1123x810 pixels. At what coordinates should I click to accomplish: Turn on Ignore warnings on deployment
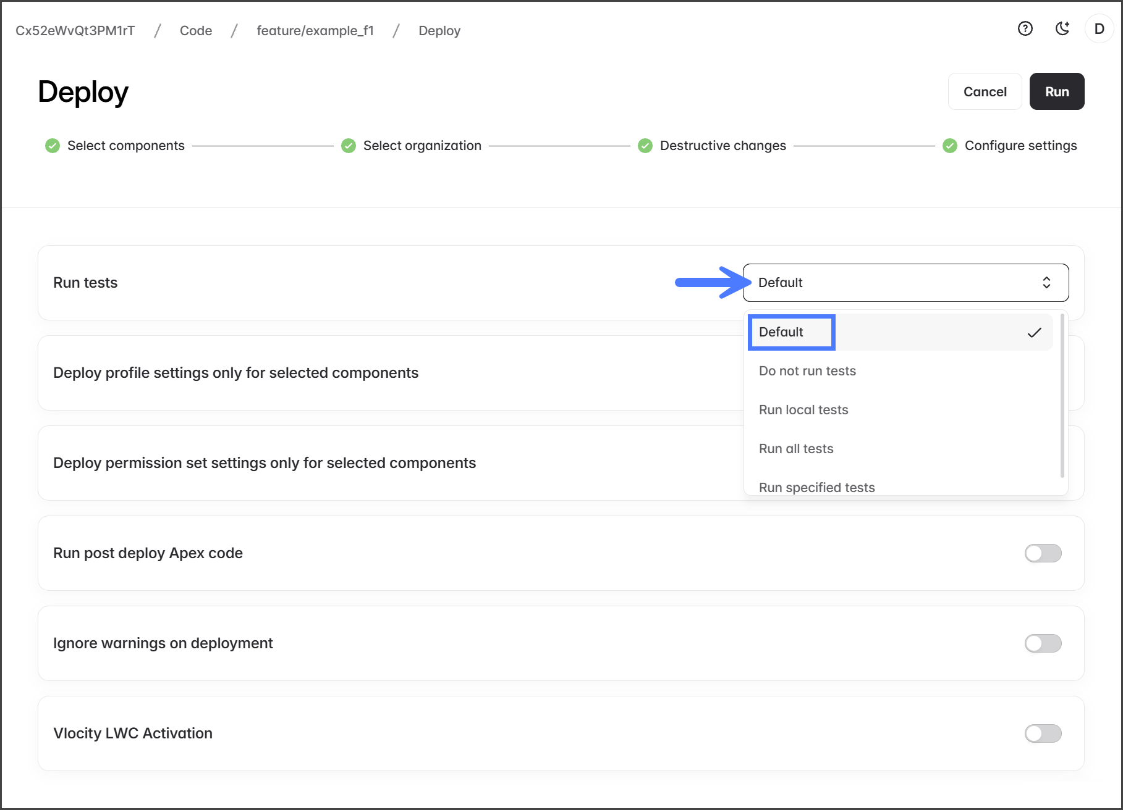pos(1043,643)
